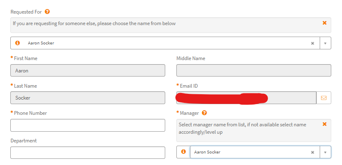Open help icon next to Manager label
This screenshot has height=165, width=342.
(x=204, y=113)
